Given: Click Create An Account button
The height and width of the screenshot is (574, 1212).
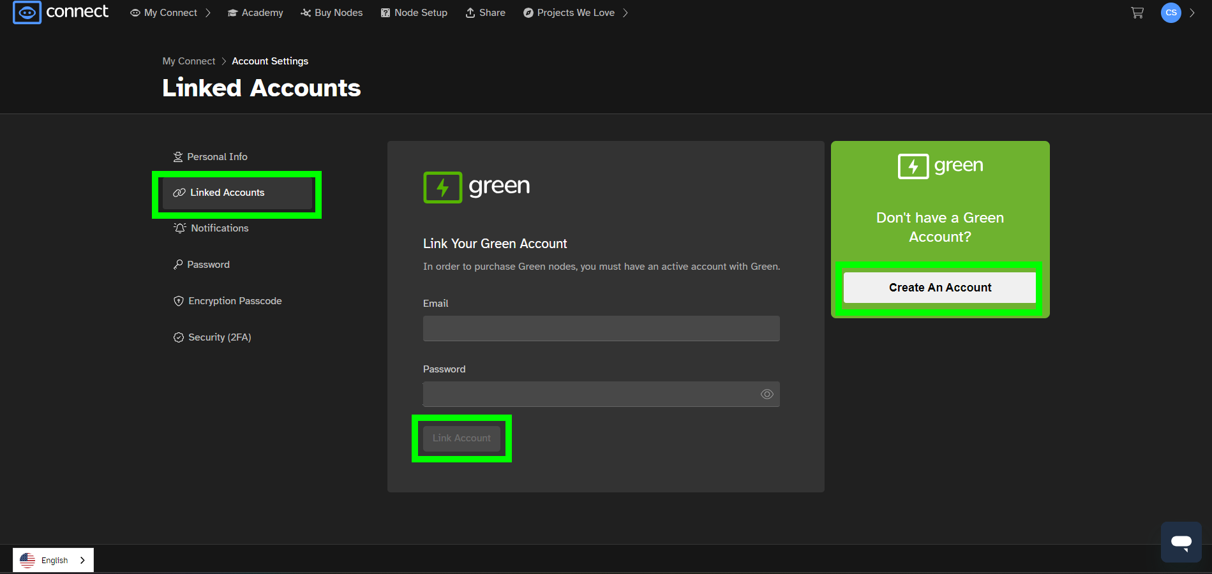Looking at the screenshot, I should click(x=939, y=288).
